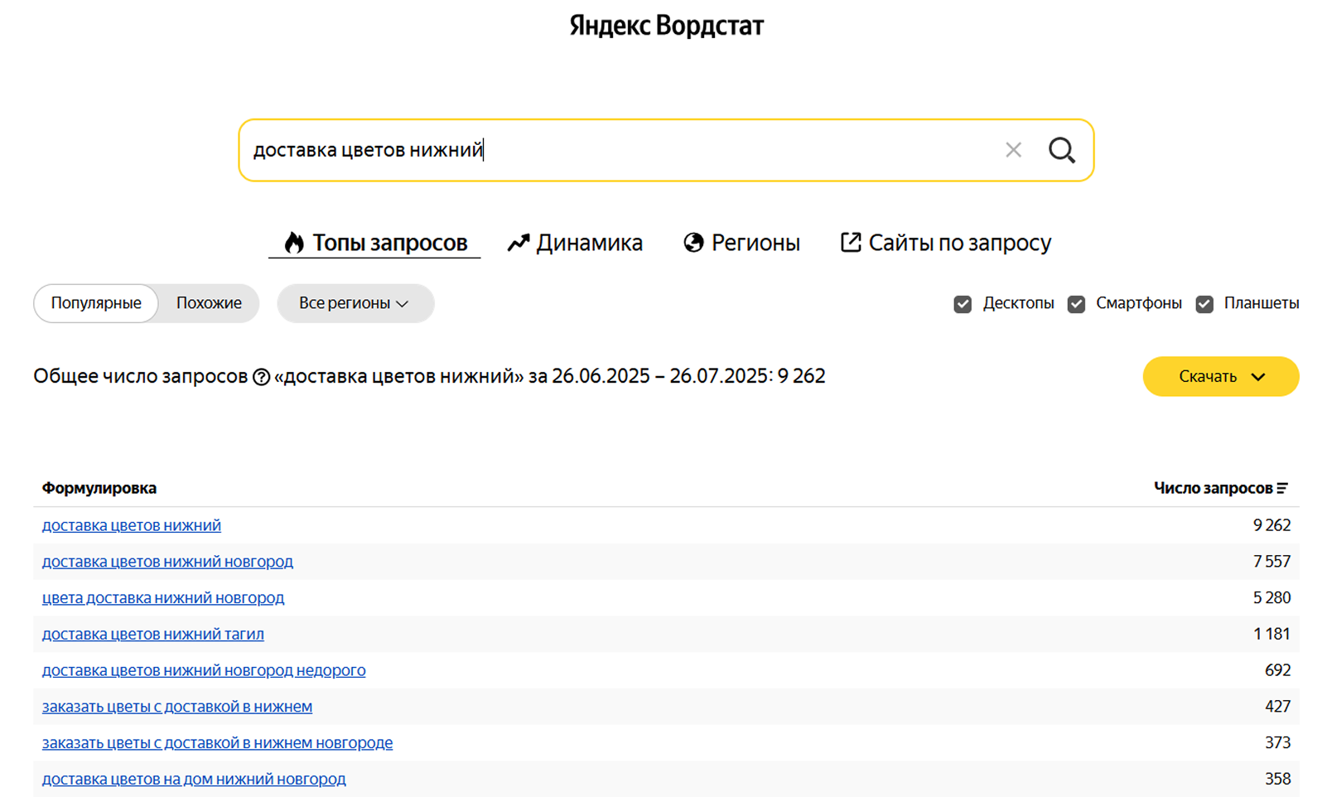
Task: Switch to the Динамика tab
Action: click(575, 243)
